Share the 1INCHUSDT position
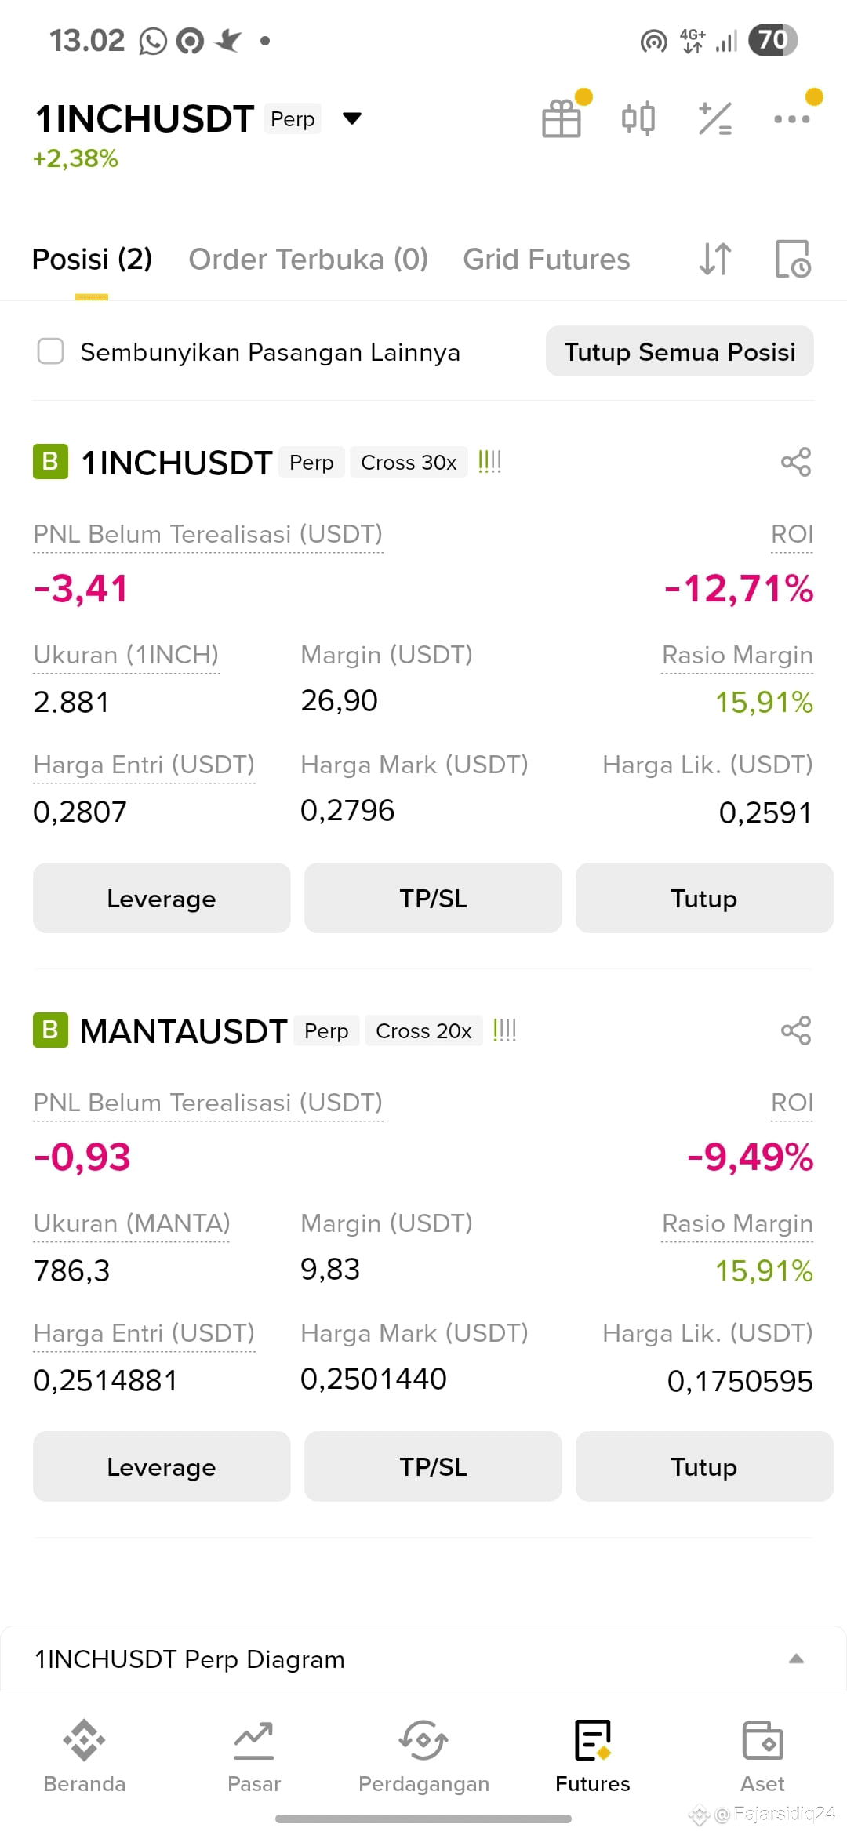The height and width of the screenshot is (1835, 847). (x=796, y=462)
